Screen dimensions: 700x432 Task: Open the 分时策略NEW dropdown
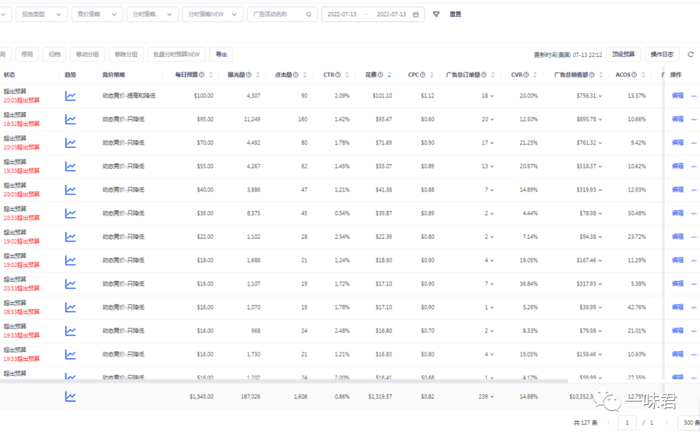[x=213, y=14]
